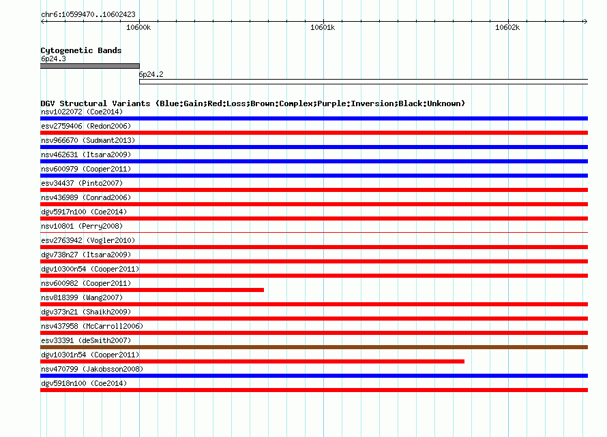
Task: Click the left arrow on the ruler
Action: coord(43,21)
